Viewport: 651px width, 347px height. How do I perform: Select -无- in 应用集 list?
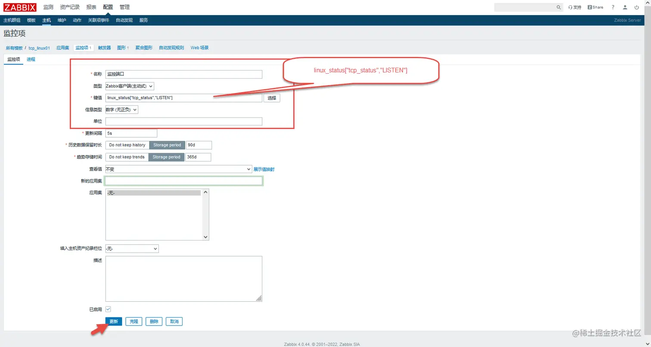coord(154,193)
